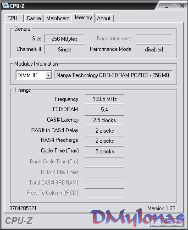
Task: Click the Cycle Time (Tras) value field
Action: click(105, 151)
